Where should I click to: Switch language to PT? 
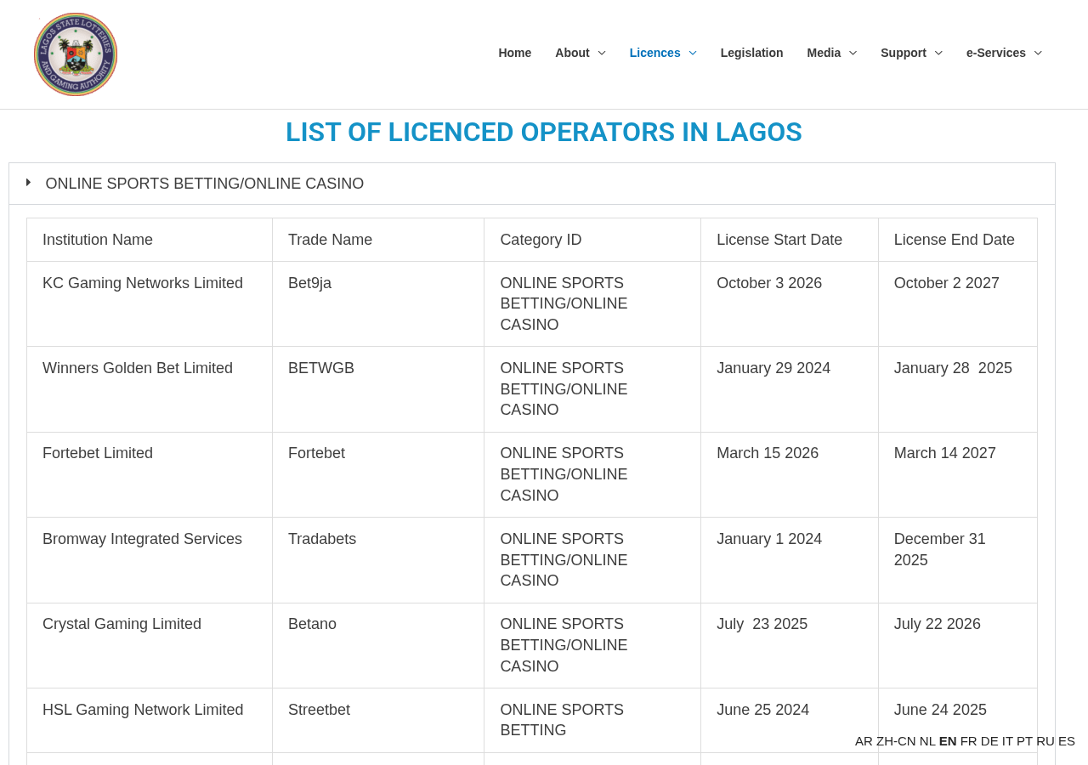pyautogui.click(x=1024, y=741)
